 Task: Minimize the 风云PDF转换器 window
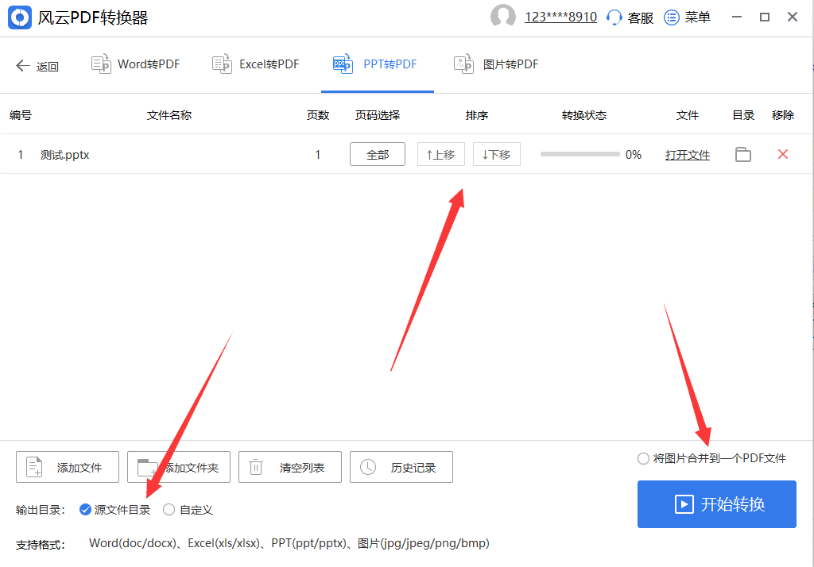[737, 17]
